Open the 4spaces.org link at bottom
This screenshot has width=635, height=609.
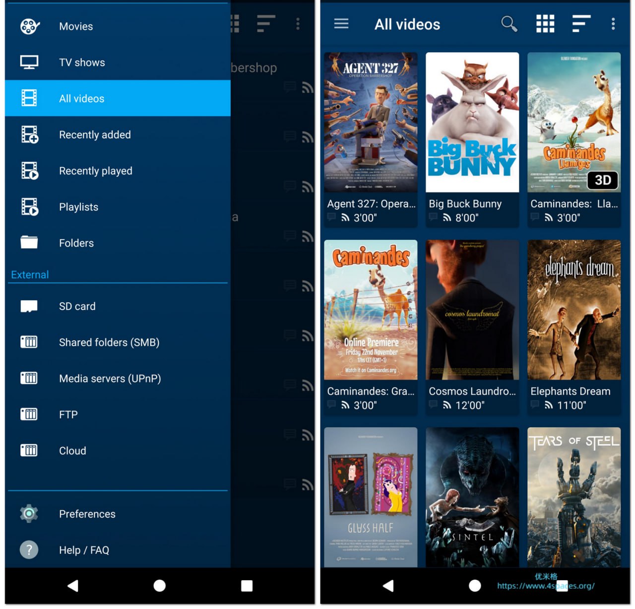click(x=544, y=586)
